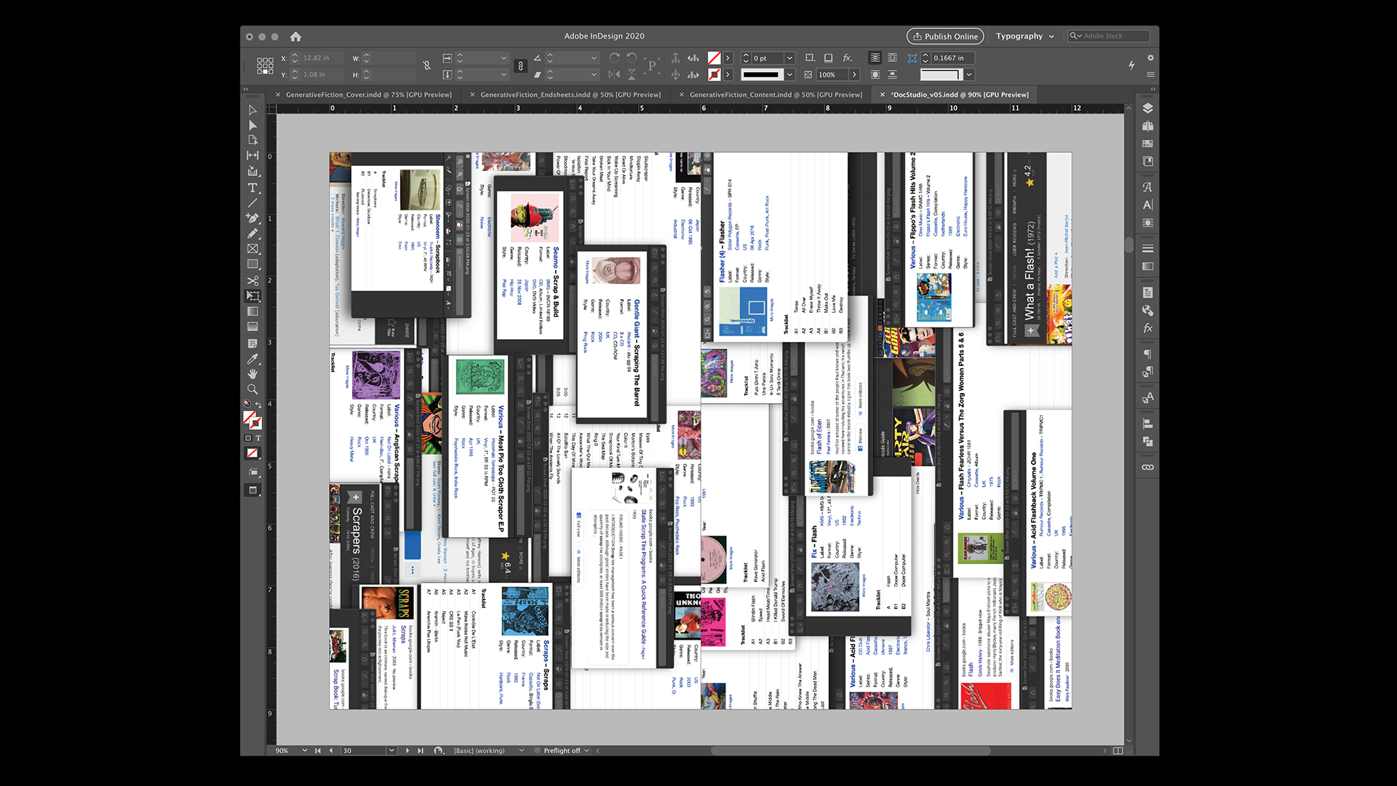Select the Pen tool
Viewport: 1397px width, 786px height.
tap(252, 218)
